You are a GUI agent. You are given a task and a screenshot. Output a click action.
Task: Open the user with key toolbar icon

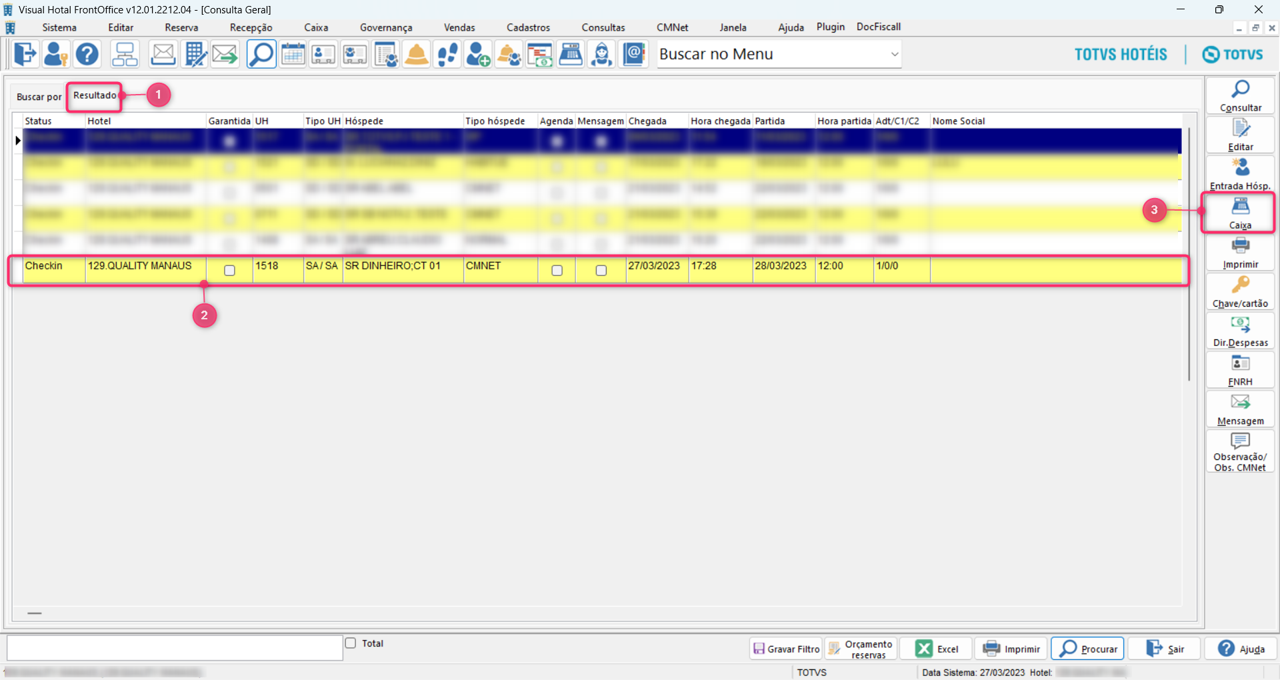click(x=56, y=54)
